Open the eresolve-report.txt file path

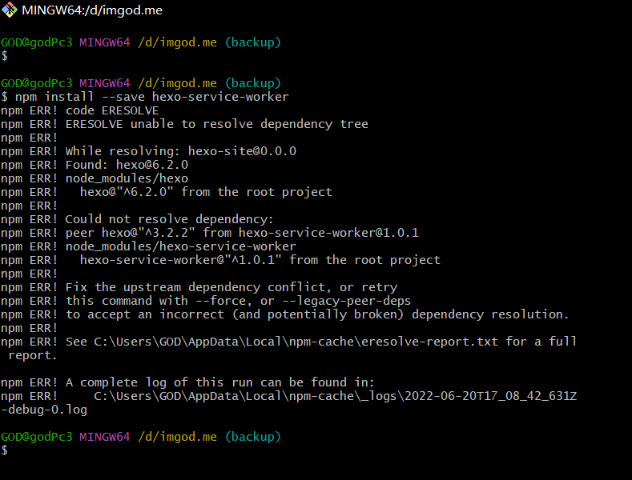[x=300, y=342]
